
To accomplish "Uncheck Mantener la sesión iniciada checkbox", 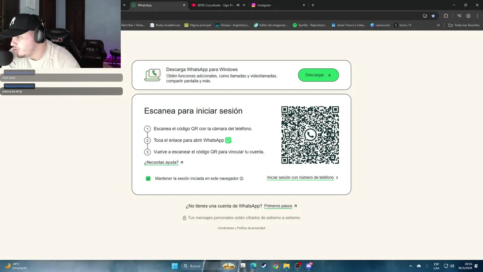I will (148, 178).
